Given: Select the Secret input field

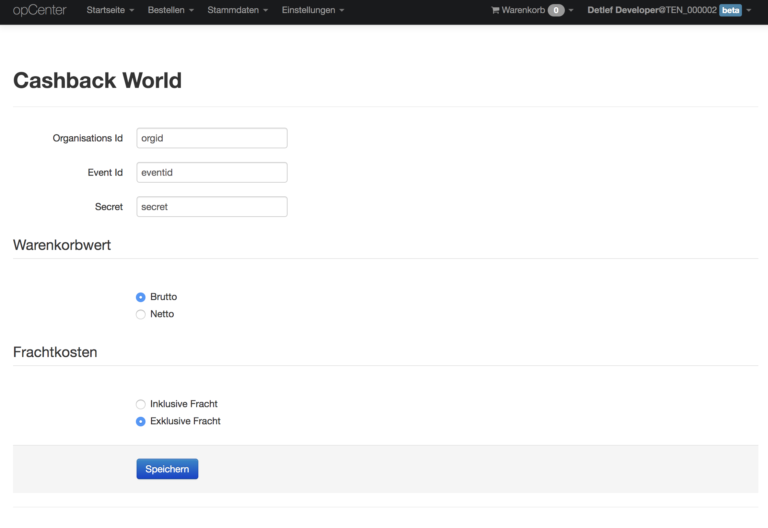Looking at the screenshot, I should coord(212,206).
